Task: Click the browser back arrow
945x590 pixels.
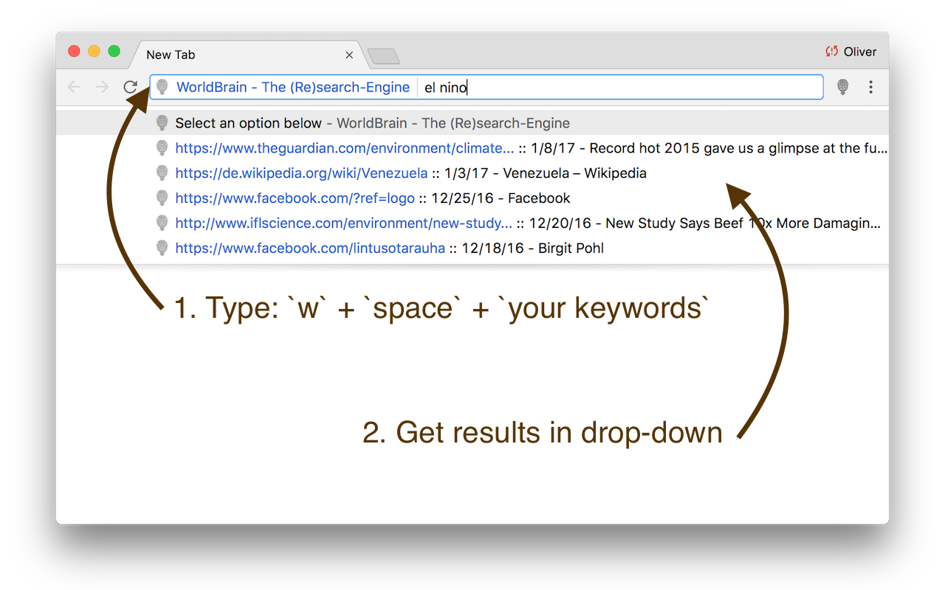Action: (74, 87)
